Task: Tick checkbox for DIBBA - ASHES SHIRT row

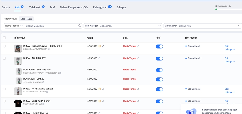Action: (x=4, y=58)
